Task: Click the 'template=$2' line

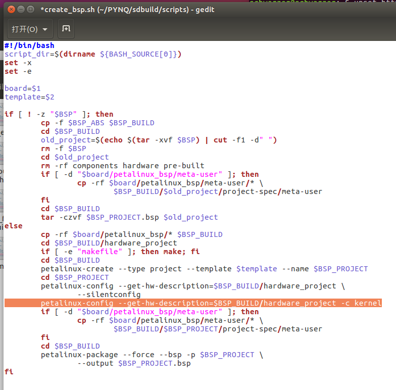Action: coord(29,97)
